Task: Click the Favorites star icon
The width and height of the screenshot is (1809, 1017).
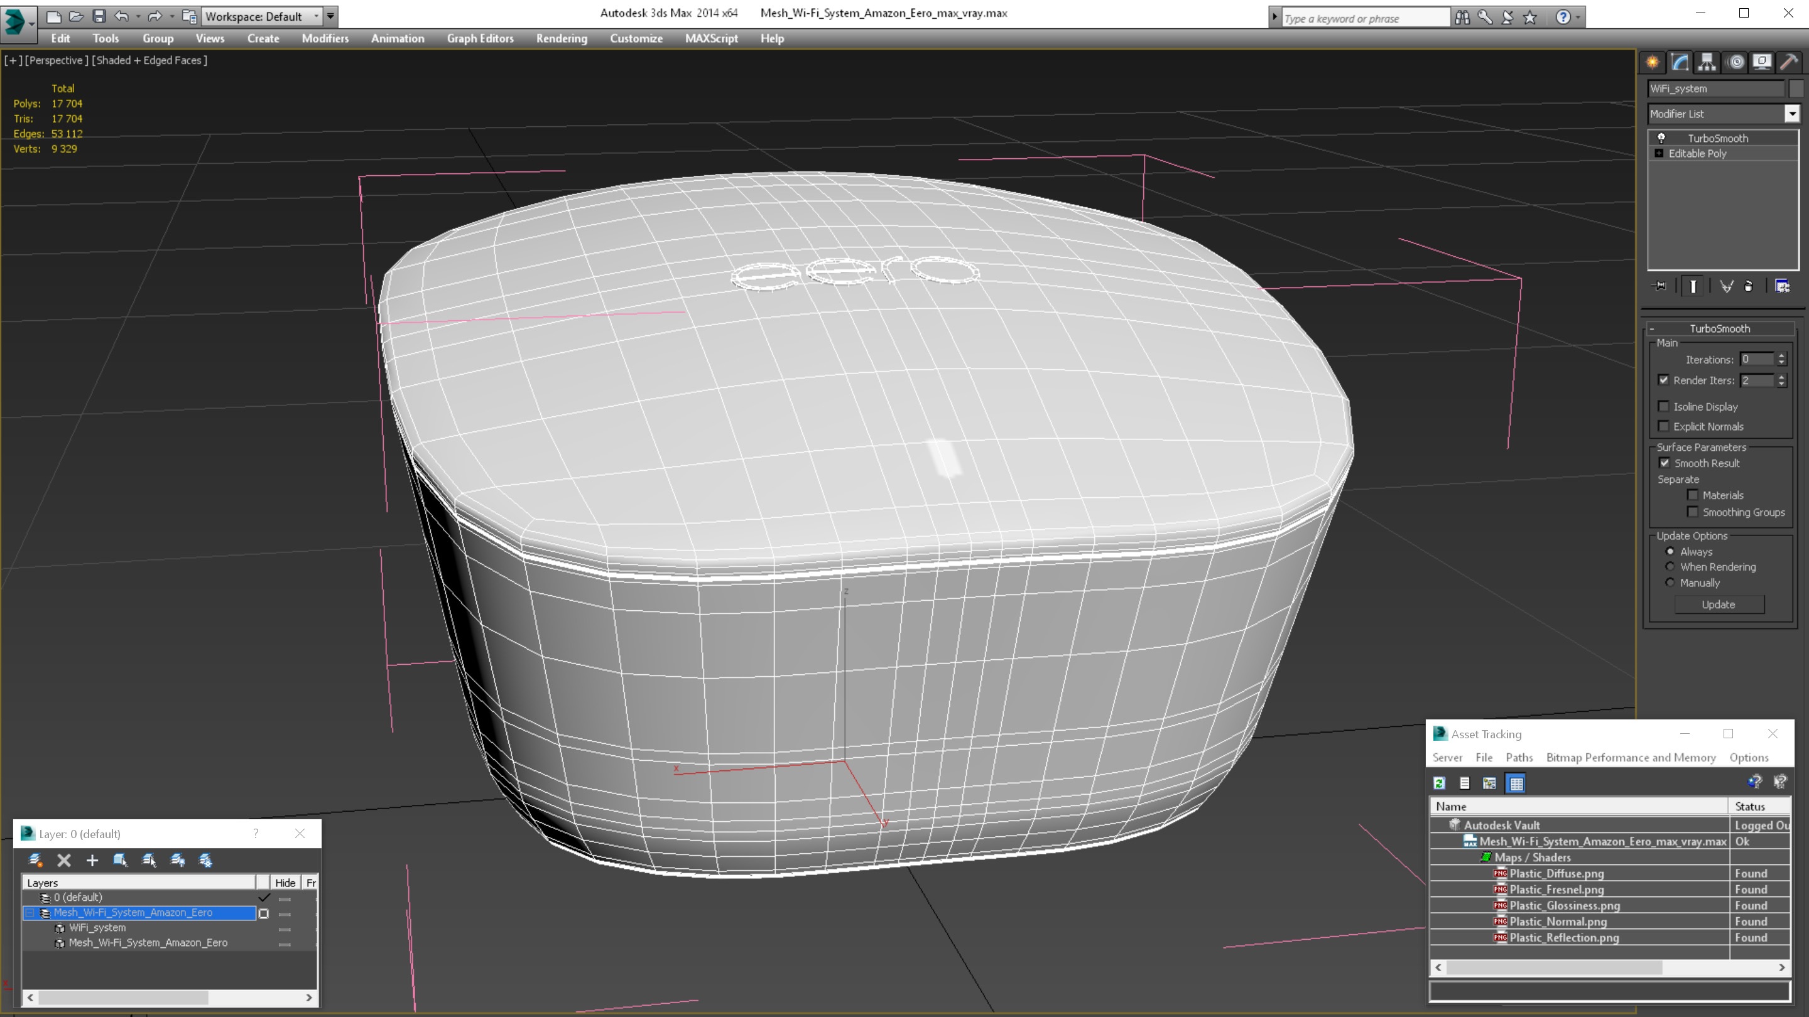Action: click(x=1529, y=17)
